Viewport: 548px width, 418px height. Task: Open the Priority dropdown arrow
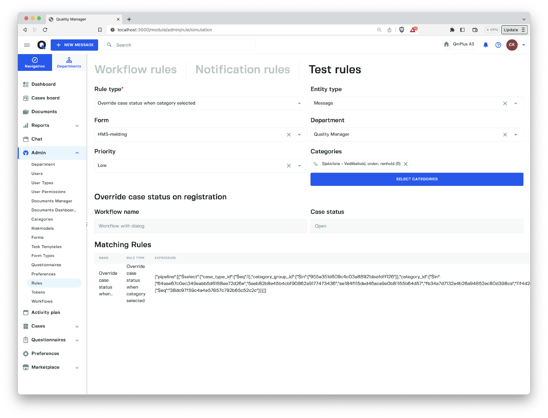[x=299, y=166]
